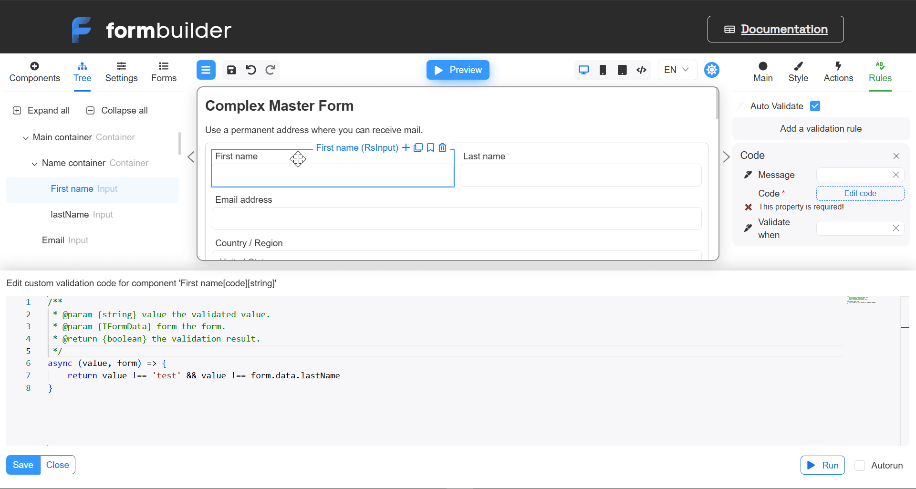Disable the Auto Validate checkbox
This screenshot has height=489, width=916.
815,106
